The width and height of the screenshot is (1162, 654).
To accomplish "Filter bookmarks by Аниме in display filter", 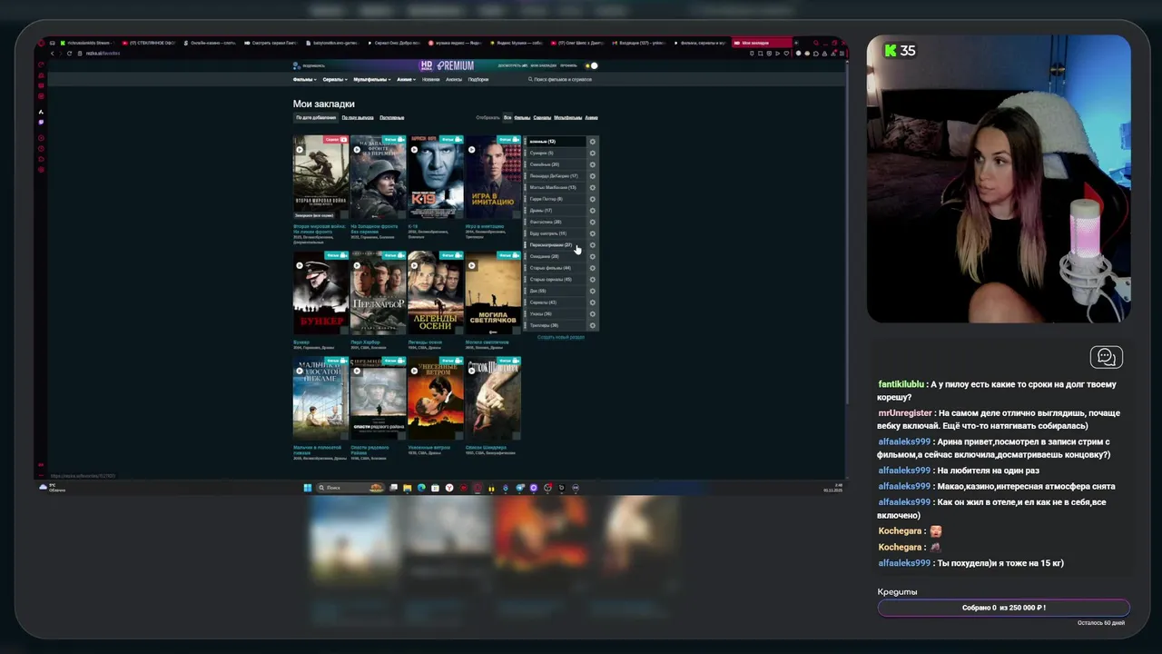I will pyautogui.click(x=591, y=118).
